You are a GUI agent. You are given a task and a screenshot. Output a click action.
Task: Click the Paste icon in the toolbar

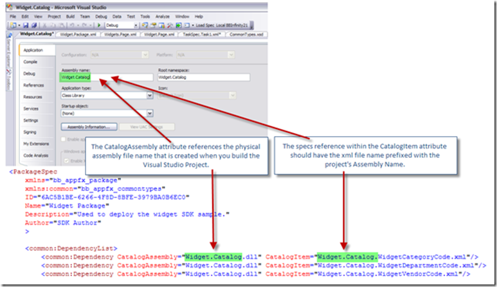click(x=62, y=25)
